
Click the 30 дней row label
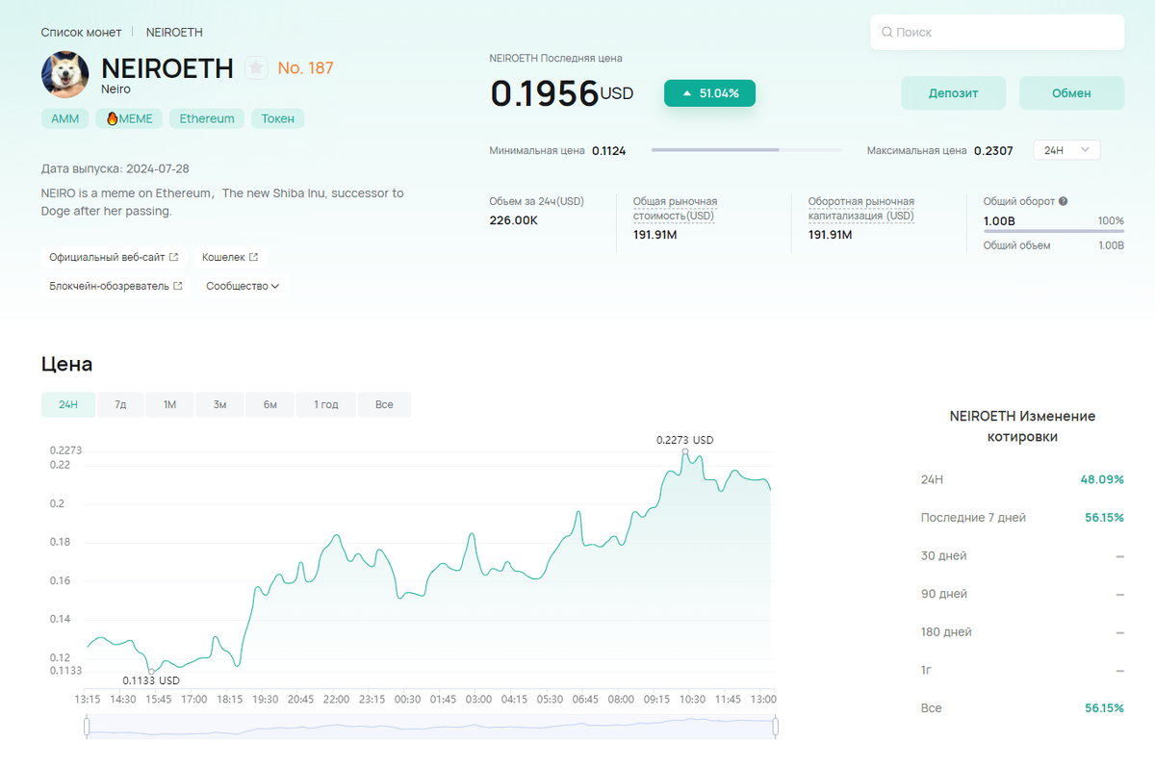pyautogui.click(x=943, y=555)
